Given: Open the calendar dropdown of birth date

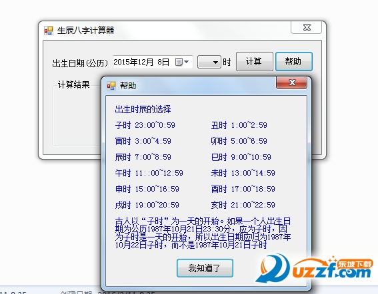Looking at the screenshot, I should coord(187,62).
